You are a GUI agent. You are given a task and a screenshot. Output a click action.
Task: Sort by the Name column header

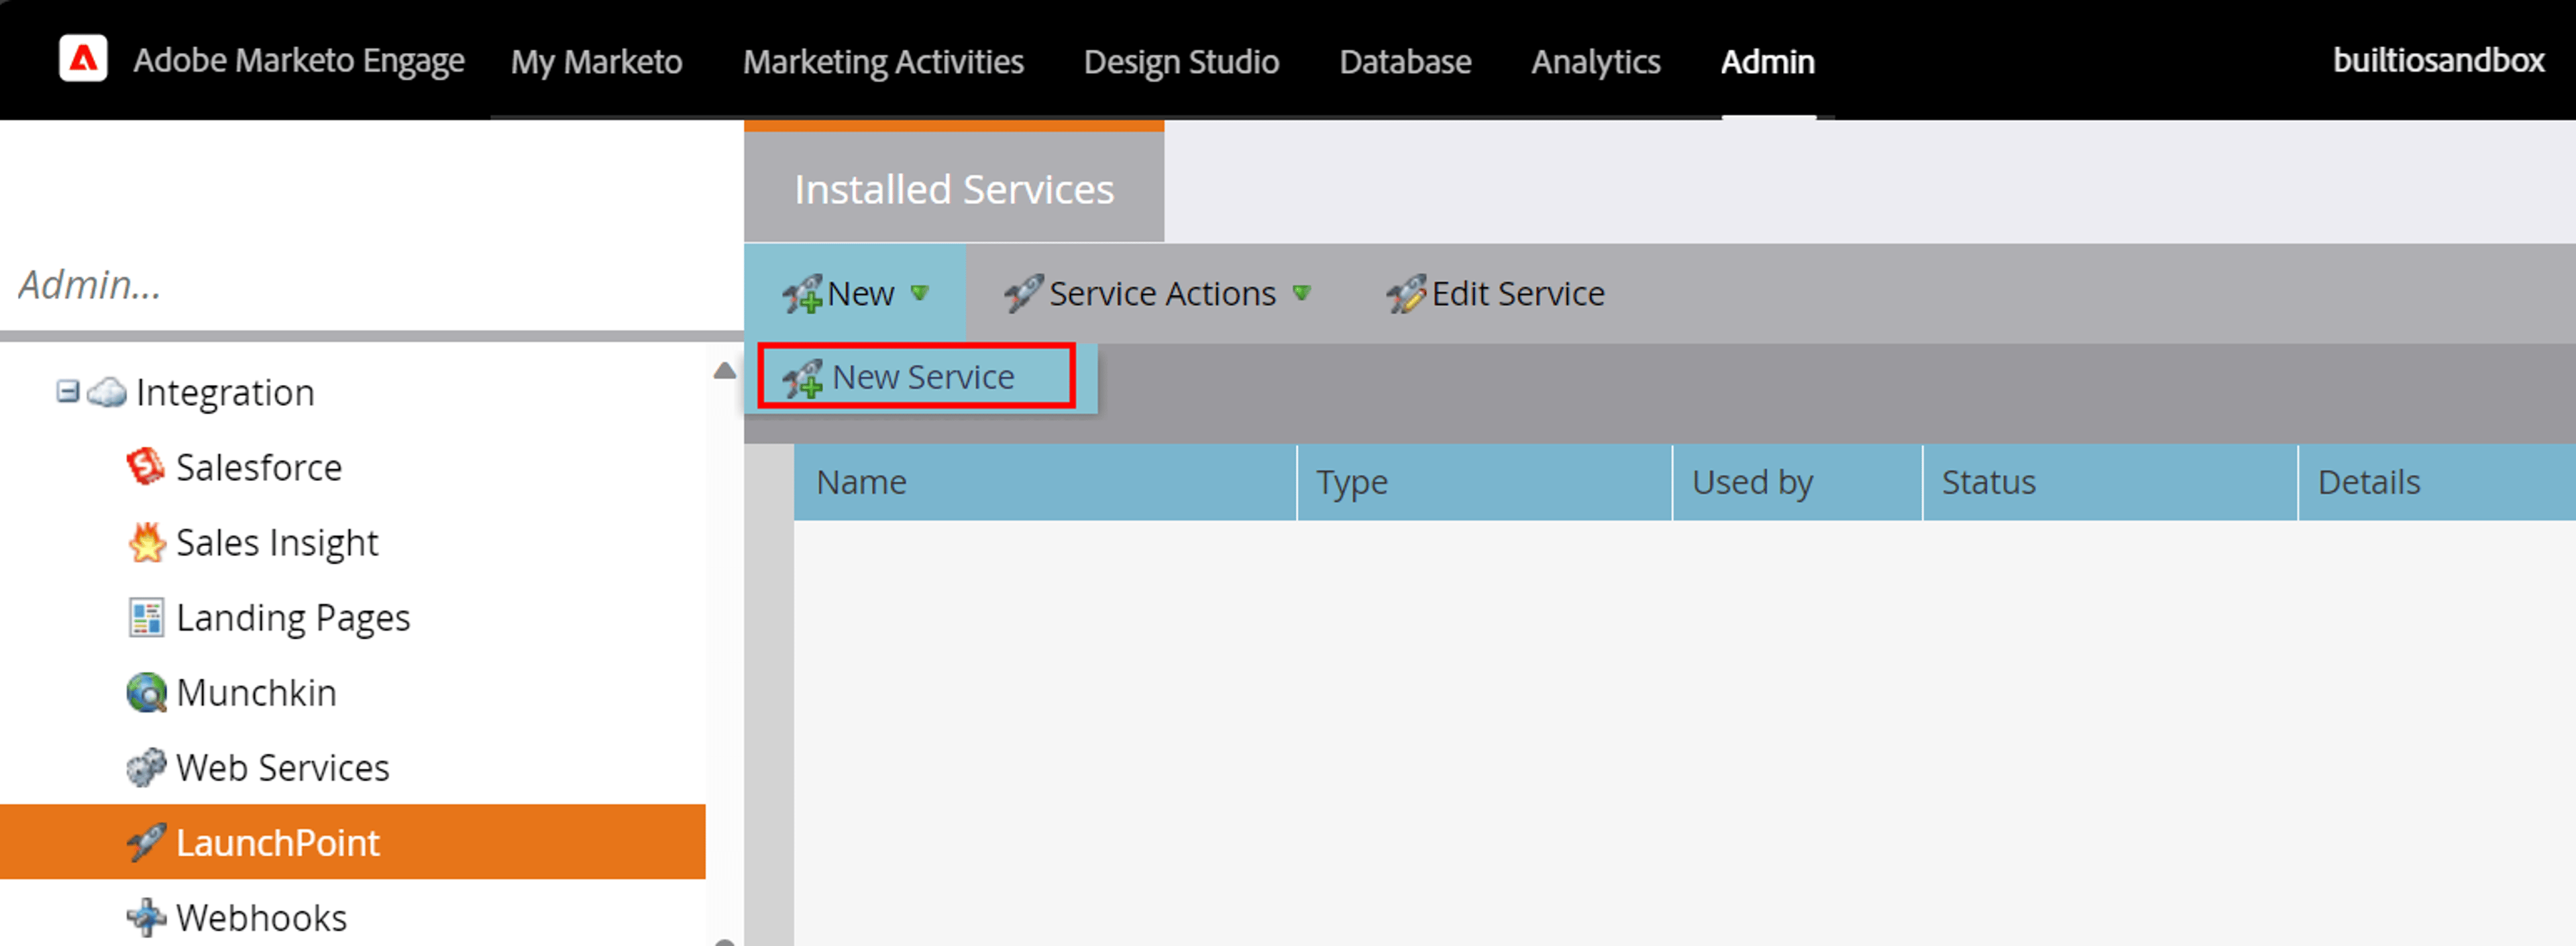[x=1044, y=482]
